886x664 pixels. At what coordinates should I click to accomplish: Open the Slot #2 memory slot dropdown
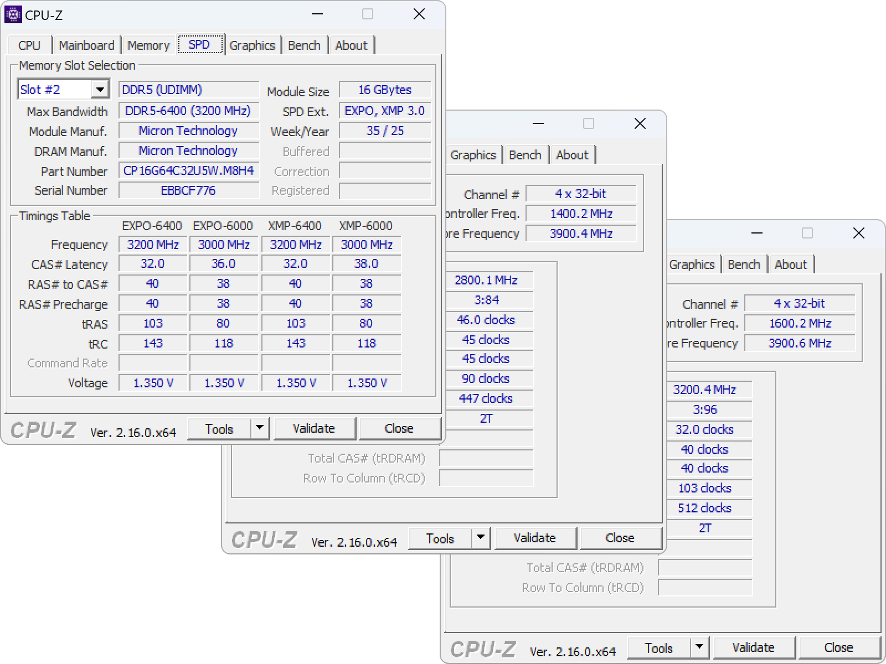100,90
